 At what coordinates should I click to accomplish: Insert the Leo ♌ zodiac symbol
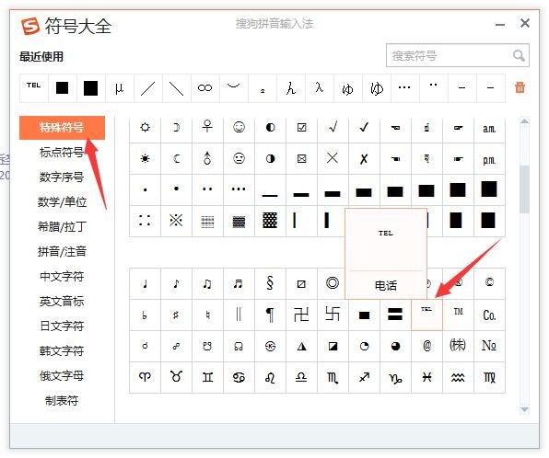tap(270, 377)
